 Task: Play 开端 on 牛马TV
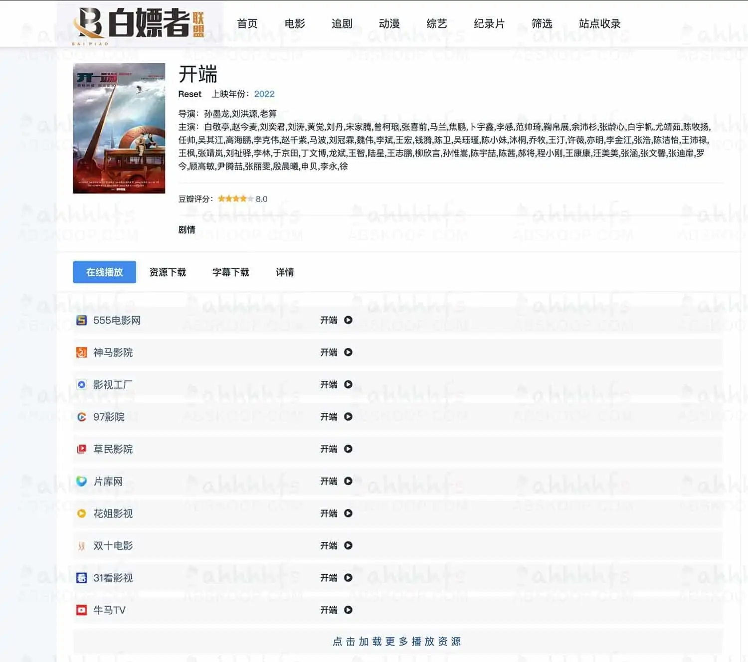tap(349, 610)
